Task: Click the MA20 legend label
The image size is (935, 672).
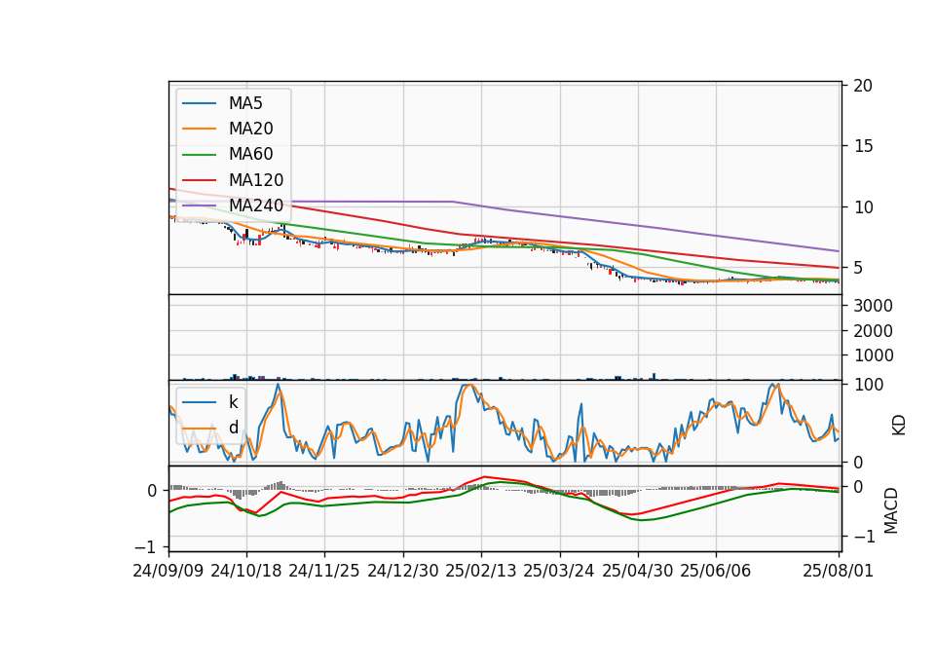Action: (x=250, y=129)
